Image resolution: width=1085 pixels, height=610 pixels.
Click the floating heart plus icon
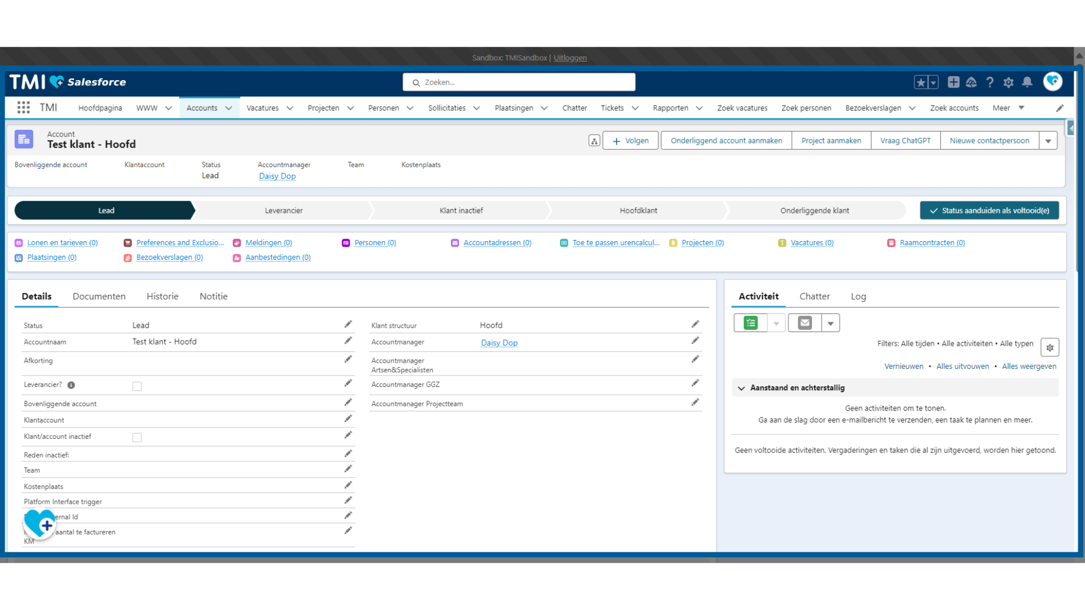[x=40, y=524]
